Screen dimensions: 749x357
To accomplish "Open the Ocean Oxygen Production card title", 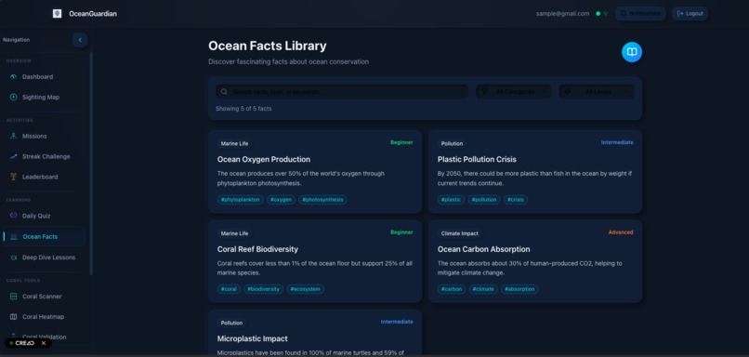I will click(x=264, y=160).
